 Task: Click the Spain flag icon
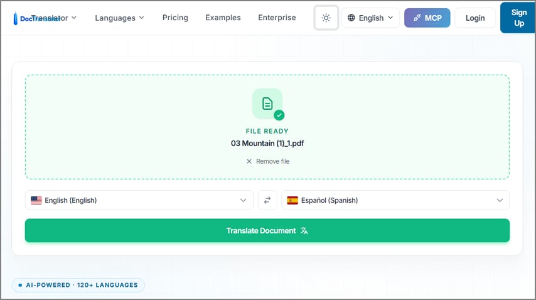pos(292,200)
